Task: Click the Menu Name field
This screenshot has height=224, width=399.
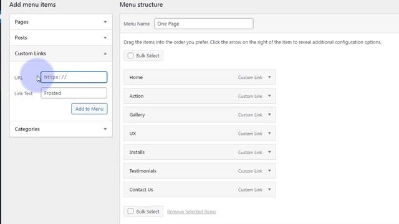Action: coord(204,24)
